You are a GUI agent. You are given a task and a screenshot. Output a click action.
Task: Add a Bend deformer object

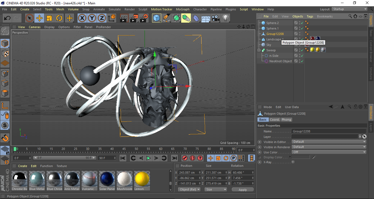pos(196,18)
